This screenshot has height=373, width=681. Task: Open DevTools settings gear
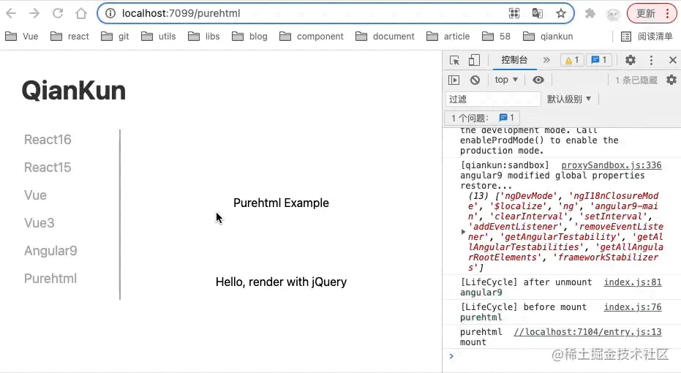631,60
